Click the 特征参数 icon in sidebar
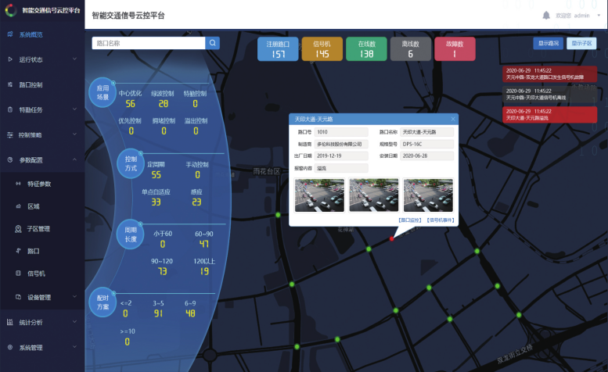The image size is (608, 372). click(x=18, y=184)
